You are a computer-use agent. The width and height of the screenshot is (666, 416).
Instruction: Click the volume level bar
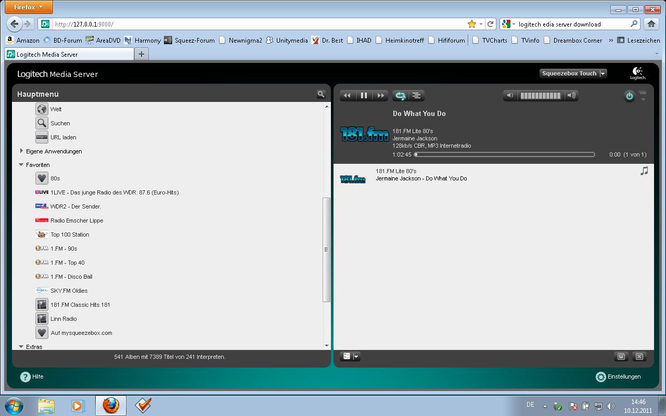pyautogui.click(x=541, y=96)
